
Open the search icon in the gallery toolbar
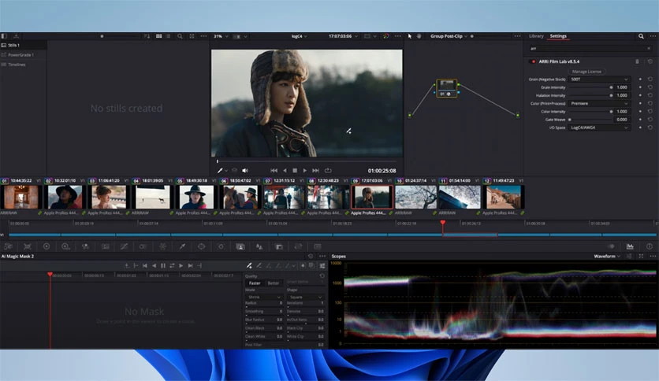(x=180, y=36)
